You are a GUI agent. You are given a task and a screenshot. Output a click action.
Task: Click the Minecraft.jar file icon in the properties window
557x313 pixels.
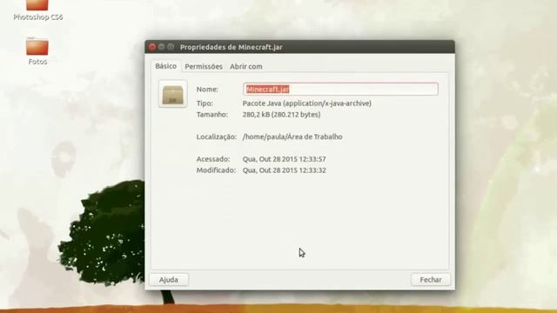(173, 94)
